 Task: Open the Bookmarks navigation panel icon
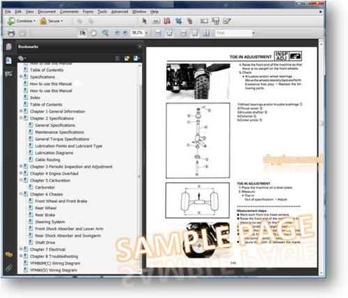[9, 60]
